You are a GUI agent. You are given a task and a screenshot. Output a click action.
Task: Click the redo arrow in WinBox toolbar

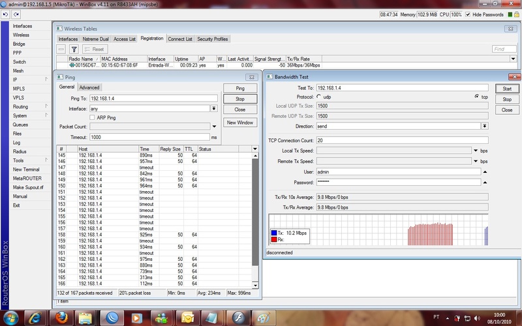16,14
